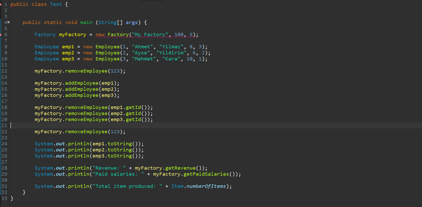Click the "String" type in main's parameters
This screenshot has height=207, width=422.
click(x=108, y=22)
